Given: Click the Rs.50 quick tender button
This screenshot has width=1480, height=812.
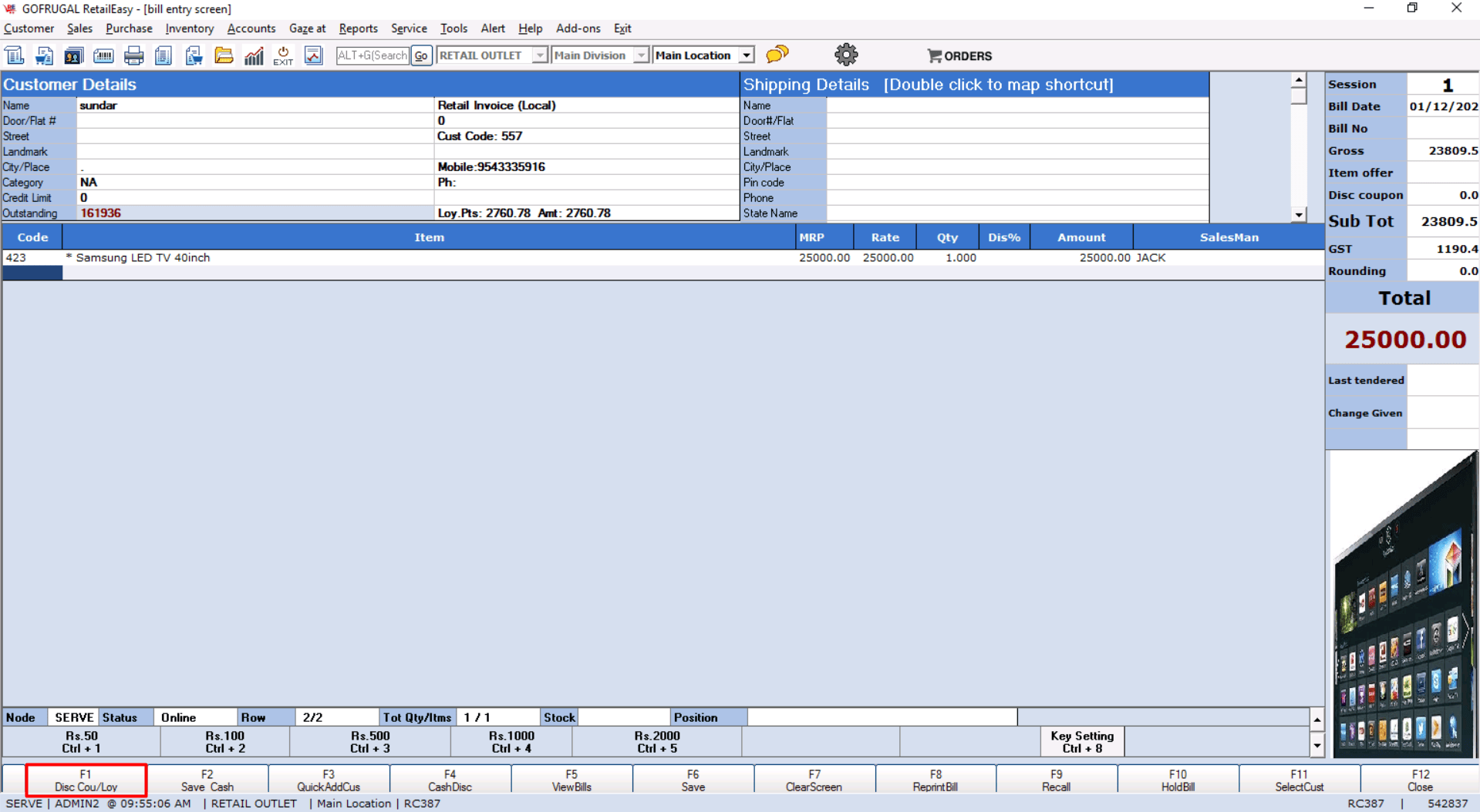Looking at the screenshot, I should 82,742.
